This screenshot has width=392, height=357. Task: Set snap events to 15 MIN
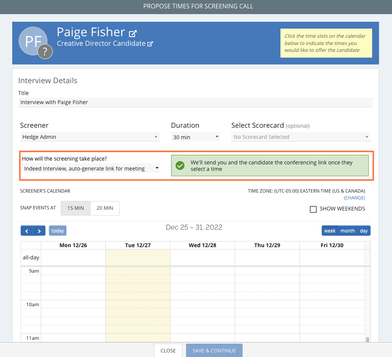point(76,208)
